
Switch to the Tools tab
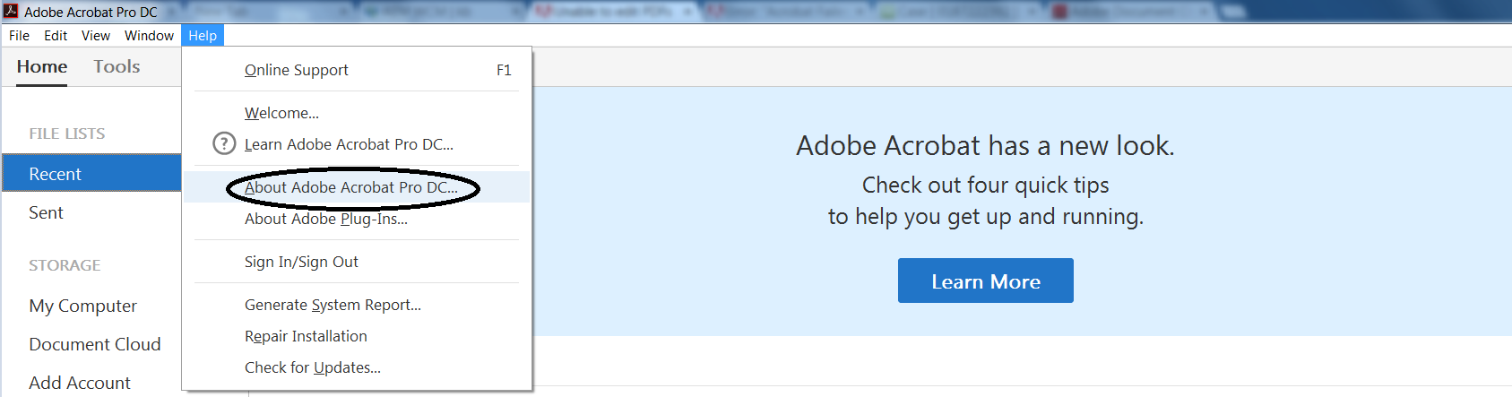coord(117,67)
